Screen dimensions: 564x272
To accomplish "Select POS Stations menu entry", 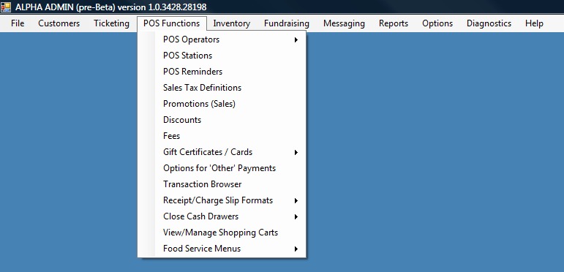I will [222, 56].
